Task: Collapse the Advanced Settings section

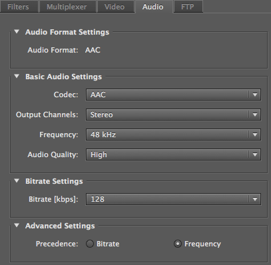Action: (x=17, y=225)
